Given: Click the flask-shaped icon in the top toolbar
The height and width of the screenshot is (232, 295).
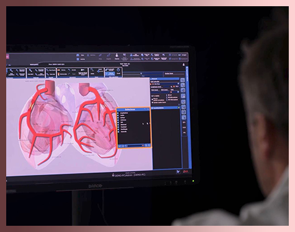Looking at the screenshot, I should pos(117,55).
